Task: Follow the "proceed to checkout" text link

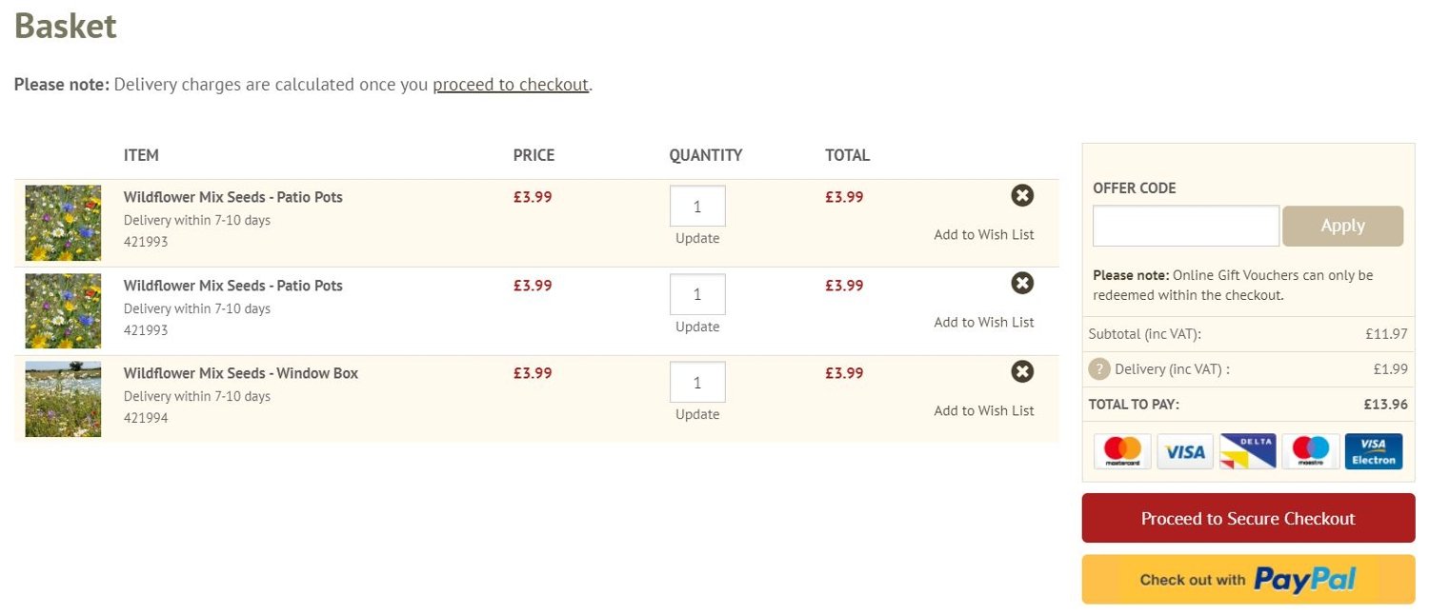Action: pos(511,85)
